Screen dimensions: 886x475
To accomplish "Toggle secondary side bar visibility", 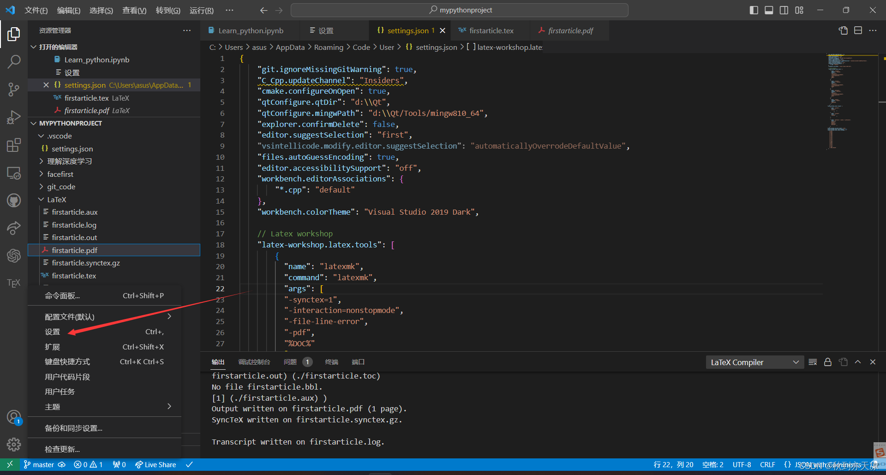I will [784, 10].
